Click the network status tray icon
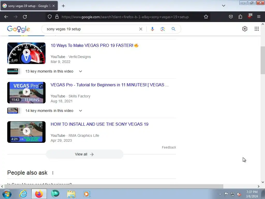Image resolution: width=265 pixels, height=199 pixels. tap(233, 194)
